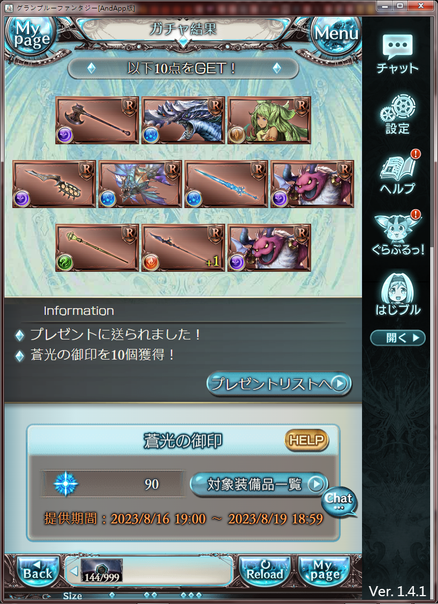Viewport: 438px width, 604px height.
Task: Open 対象装備品一覧 list button
Action: pyautogui.click(x=259, y=484)
